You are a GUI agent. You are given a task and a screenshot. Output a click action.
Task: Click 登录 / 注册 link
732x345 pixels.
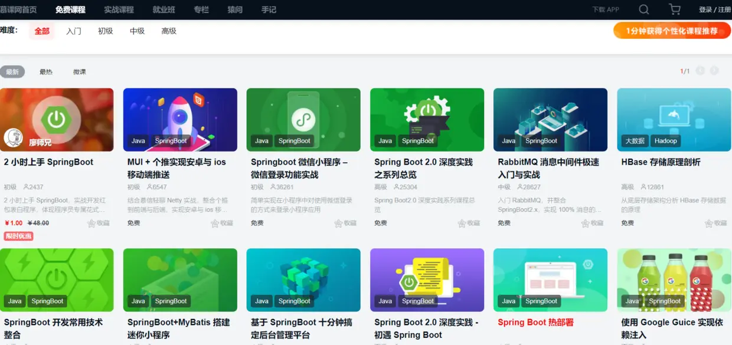click(x=715, y=9)
